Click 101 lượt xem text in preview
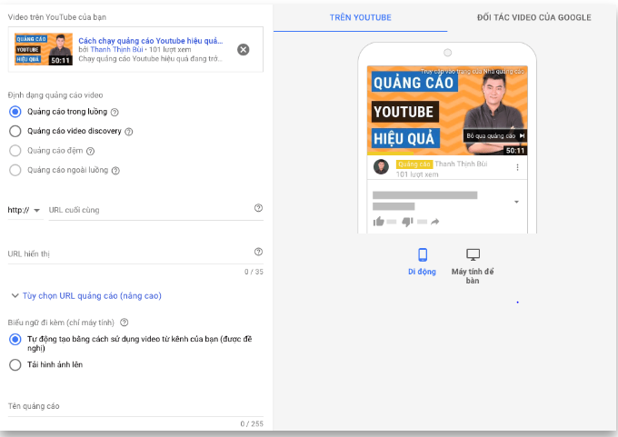This screenshot has height=437, width=618. pyautogui.click(x=417, y=174)
